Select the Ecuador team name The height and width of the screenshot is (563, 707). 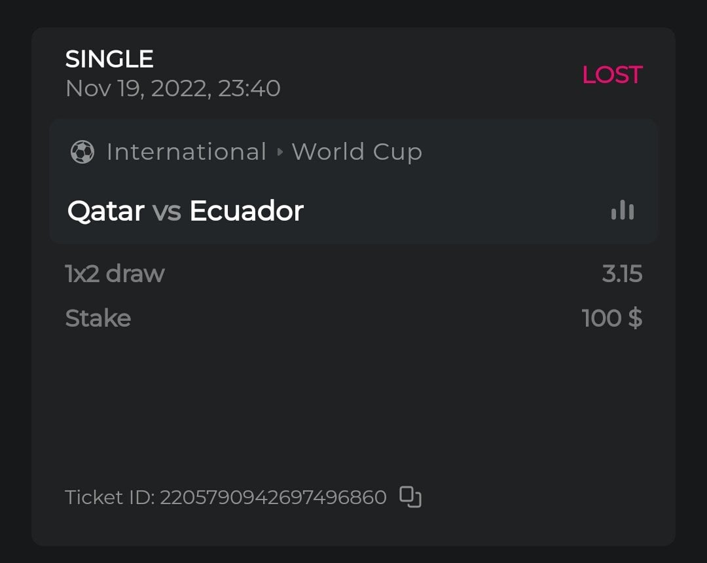click(x=246, y=211)
